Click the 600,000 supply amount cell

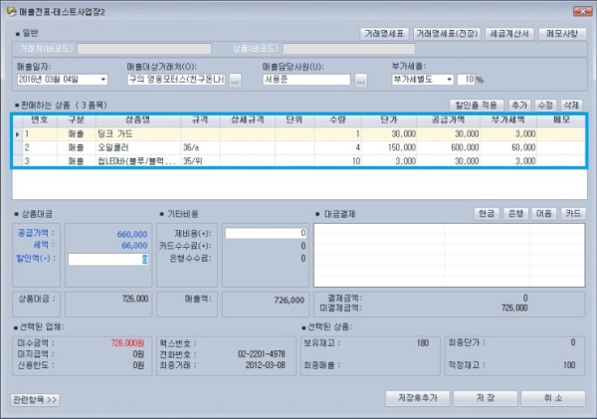pyautogui.click(x=448, y=147)
